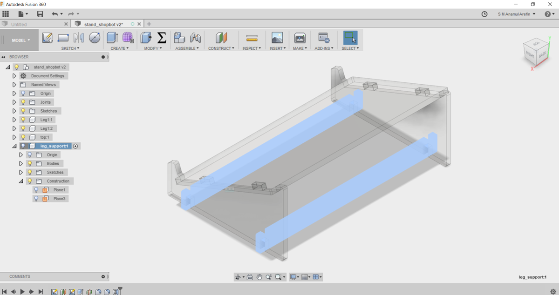Jump to the timeline beginning
The height and width of the screenshot is (295, 559).
4,292
